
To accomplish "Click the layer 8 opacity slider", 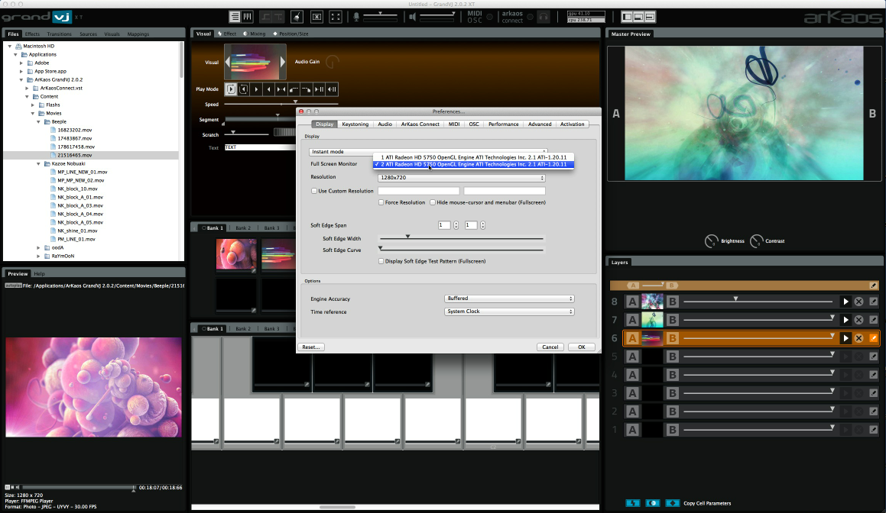I will (x=759, y=300).
